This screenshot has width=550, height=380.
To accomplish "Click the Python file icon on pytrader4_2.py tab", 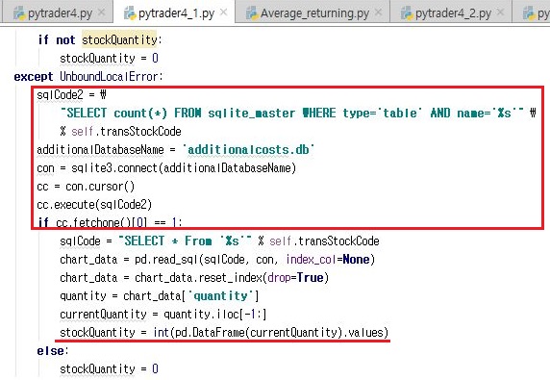I will (407, 13).
